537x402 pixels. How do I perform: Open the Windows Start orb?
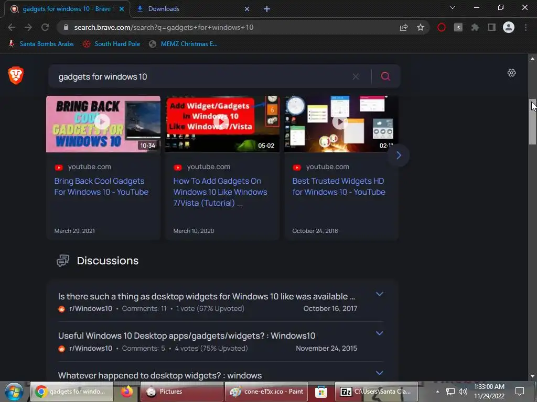[14, 392]
